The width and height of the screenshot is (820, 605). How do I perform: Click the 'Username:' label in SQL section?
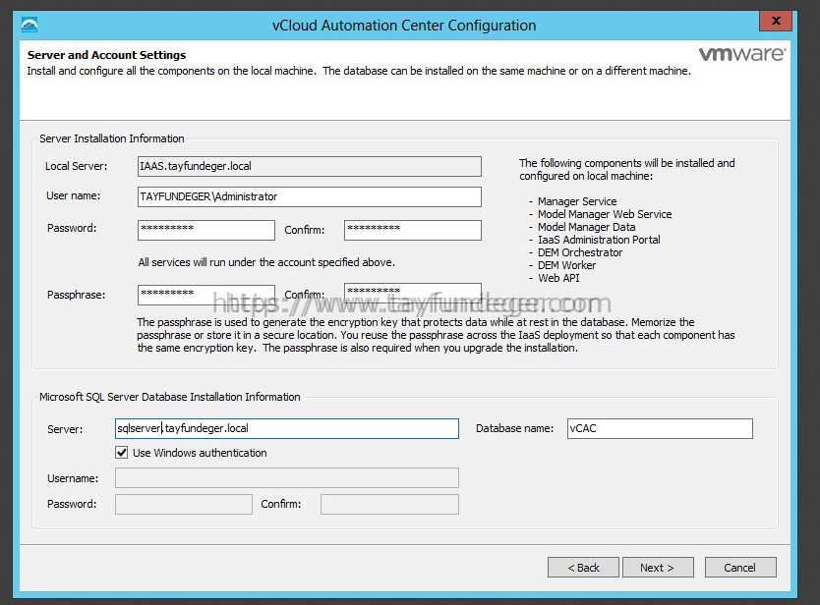tap(73, 478)
